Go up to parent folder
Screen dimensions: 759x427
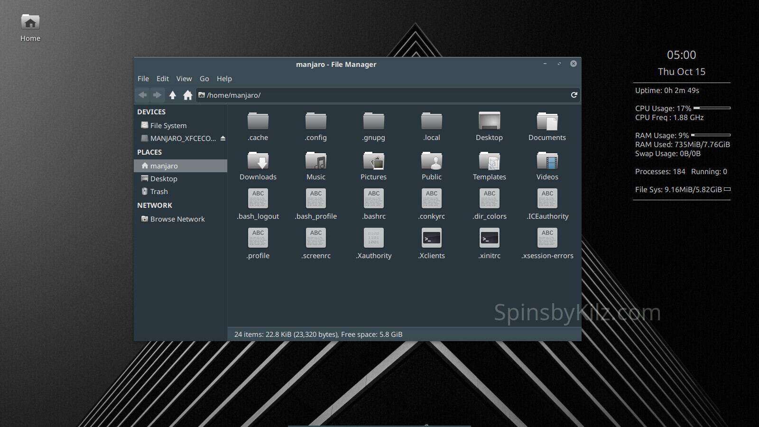click(x=173, y=95)
